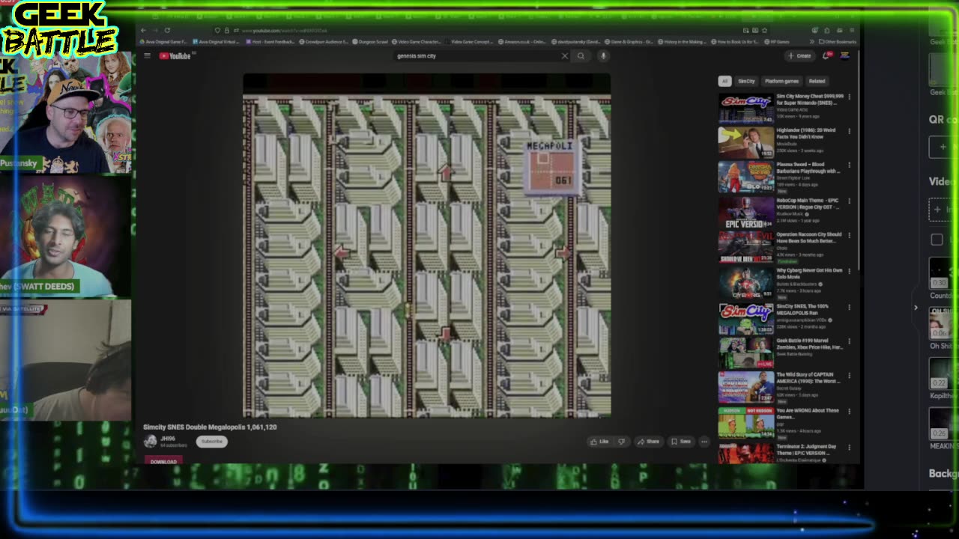Open options menu for the Terminator 2 video
The height and width of the screenshot is (539, 959).
tap(849, 448)
